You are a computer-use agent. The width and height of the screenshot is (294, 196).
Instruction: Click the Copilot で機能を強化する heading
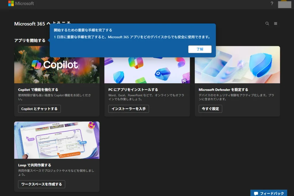38,90
